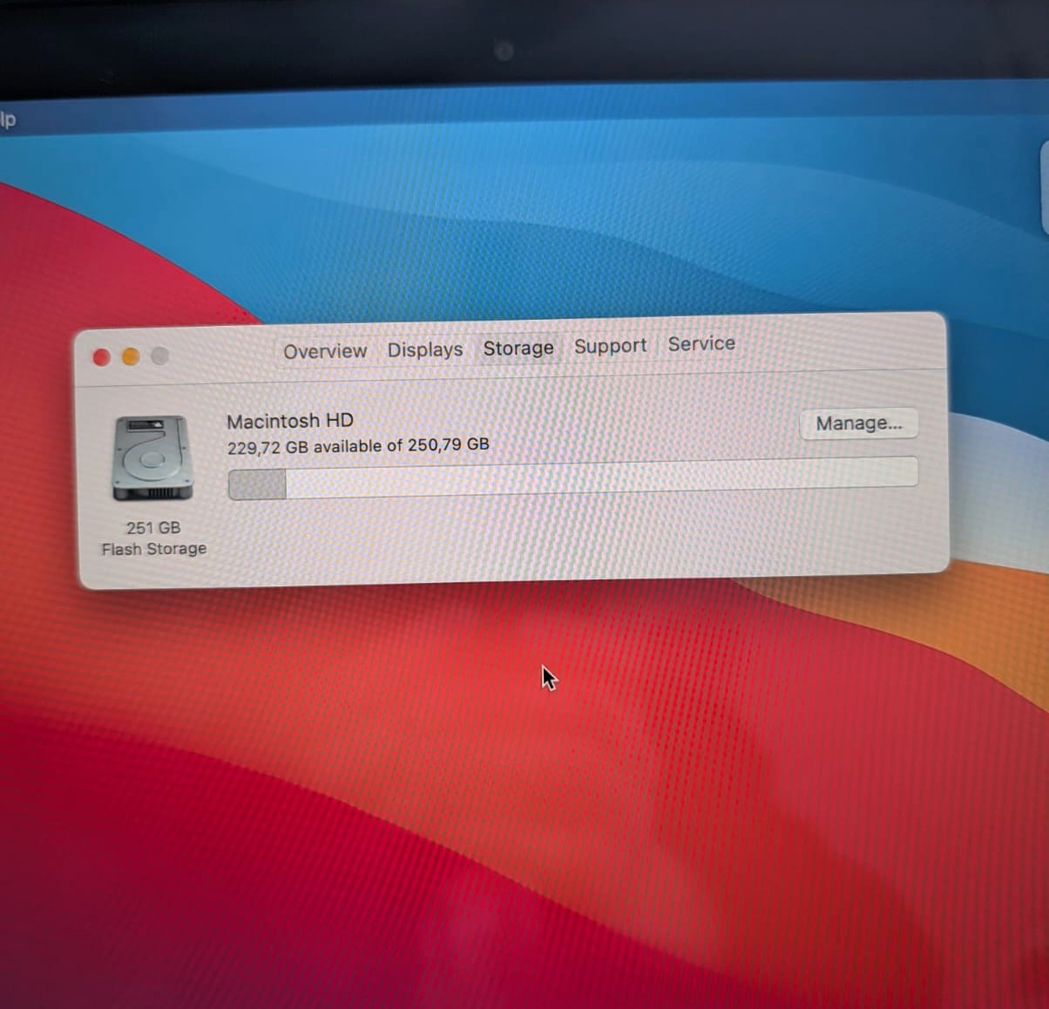Click the storage usage bar

click(572, 477)
